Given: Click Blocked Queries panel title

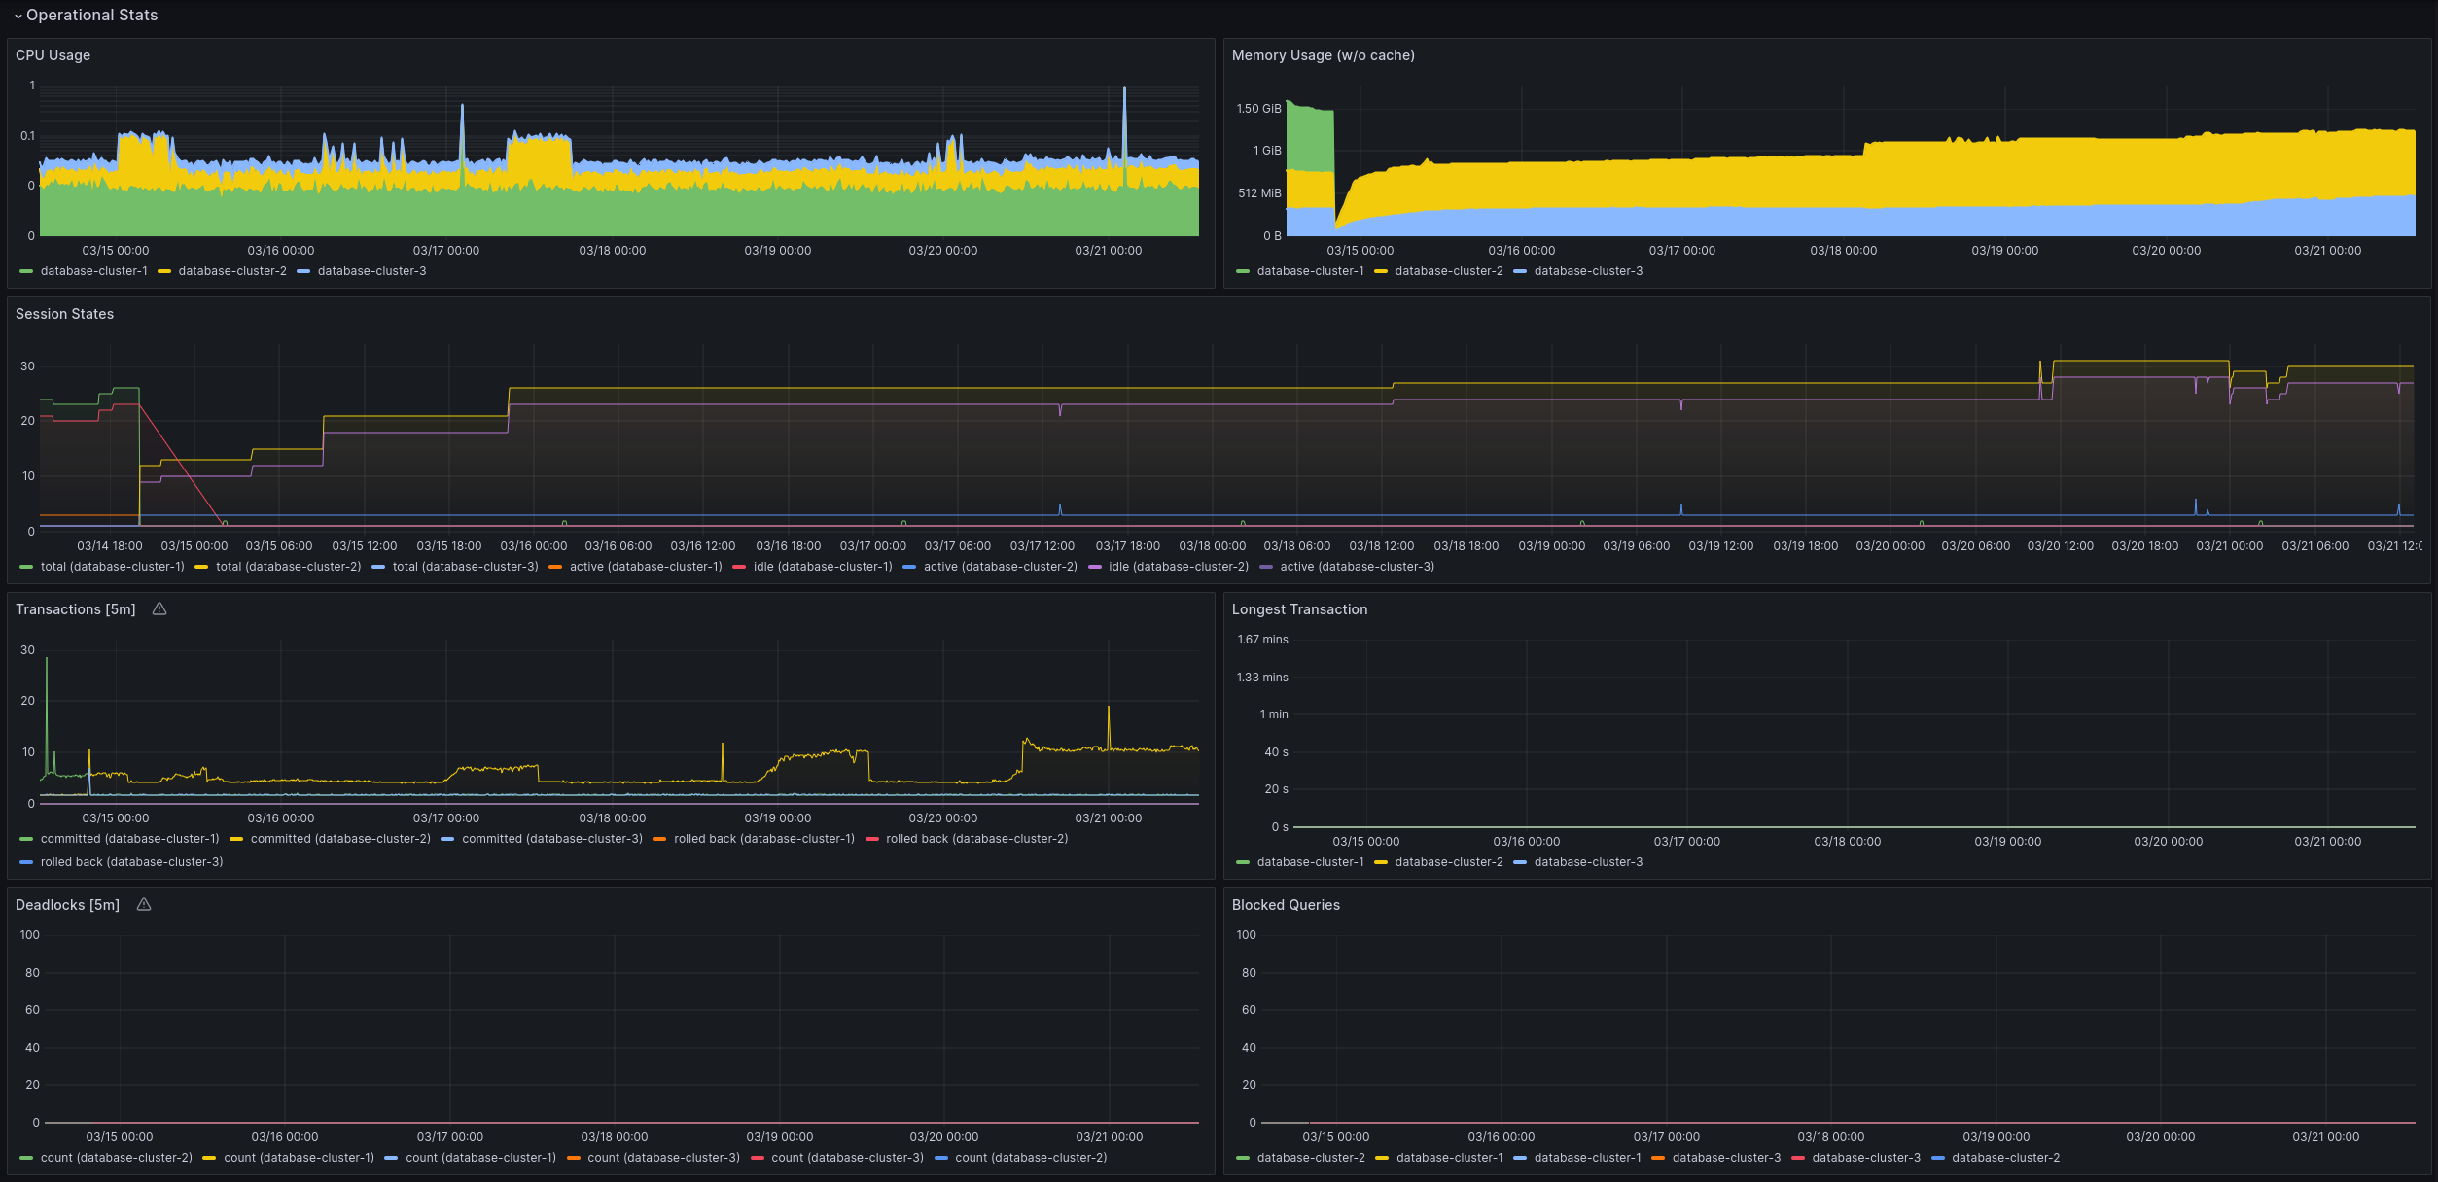Looking at the screenshot, I should (1286, 905).
